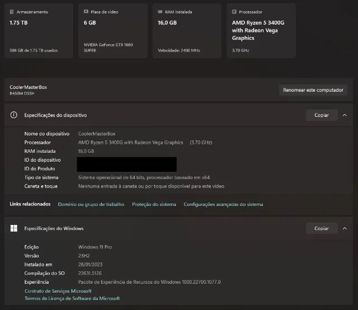Click the Edição value Windows 11 Pro
This screenshot has height=310, width=358.
point(95,247)
